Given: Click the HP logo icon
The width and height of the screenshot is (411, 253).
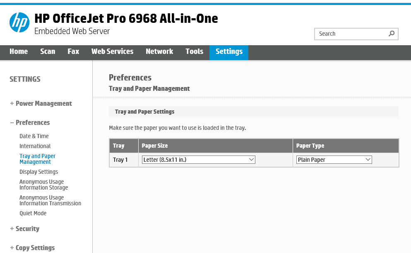Looking at the screenshot, I should 19,22.
